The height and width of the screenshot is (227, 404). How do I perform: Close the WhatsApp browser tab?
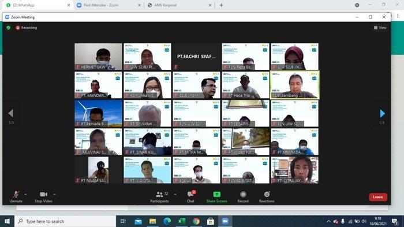(x=69, y=5)
